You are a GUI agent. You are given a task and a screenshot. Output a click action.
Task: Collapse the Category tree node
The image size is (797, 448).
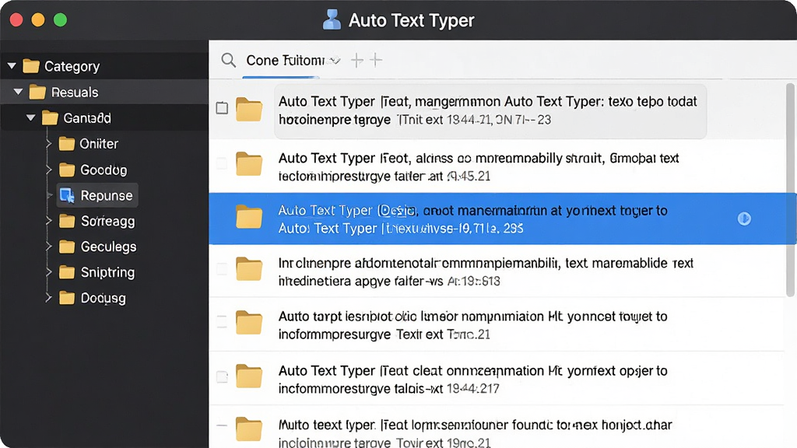click(x=12, y=66)
